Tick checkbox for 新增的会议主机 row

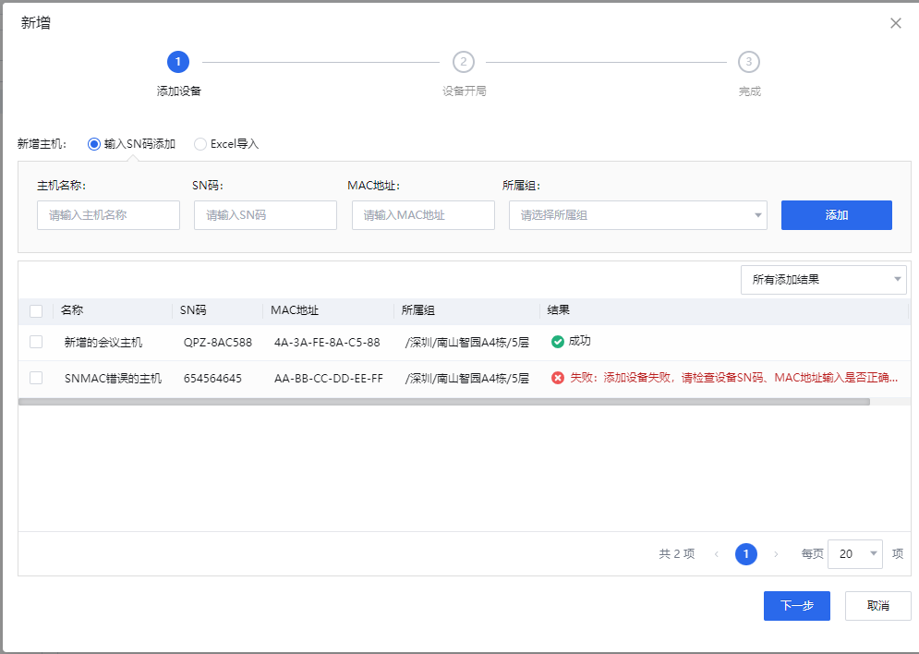(36, 342)
